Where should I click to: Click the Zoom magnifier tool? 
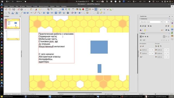9,13
